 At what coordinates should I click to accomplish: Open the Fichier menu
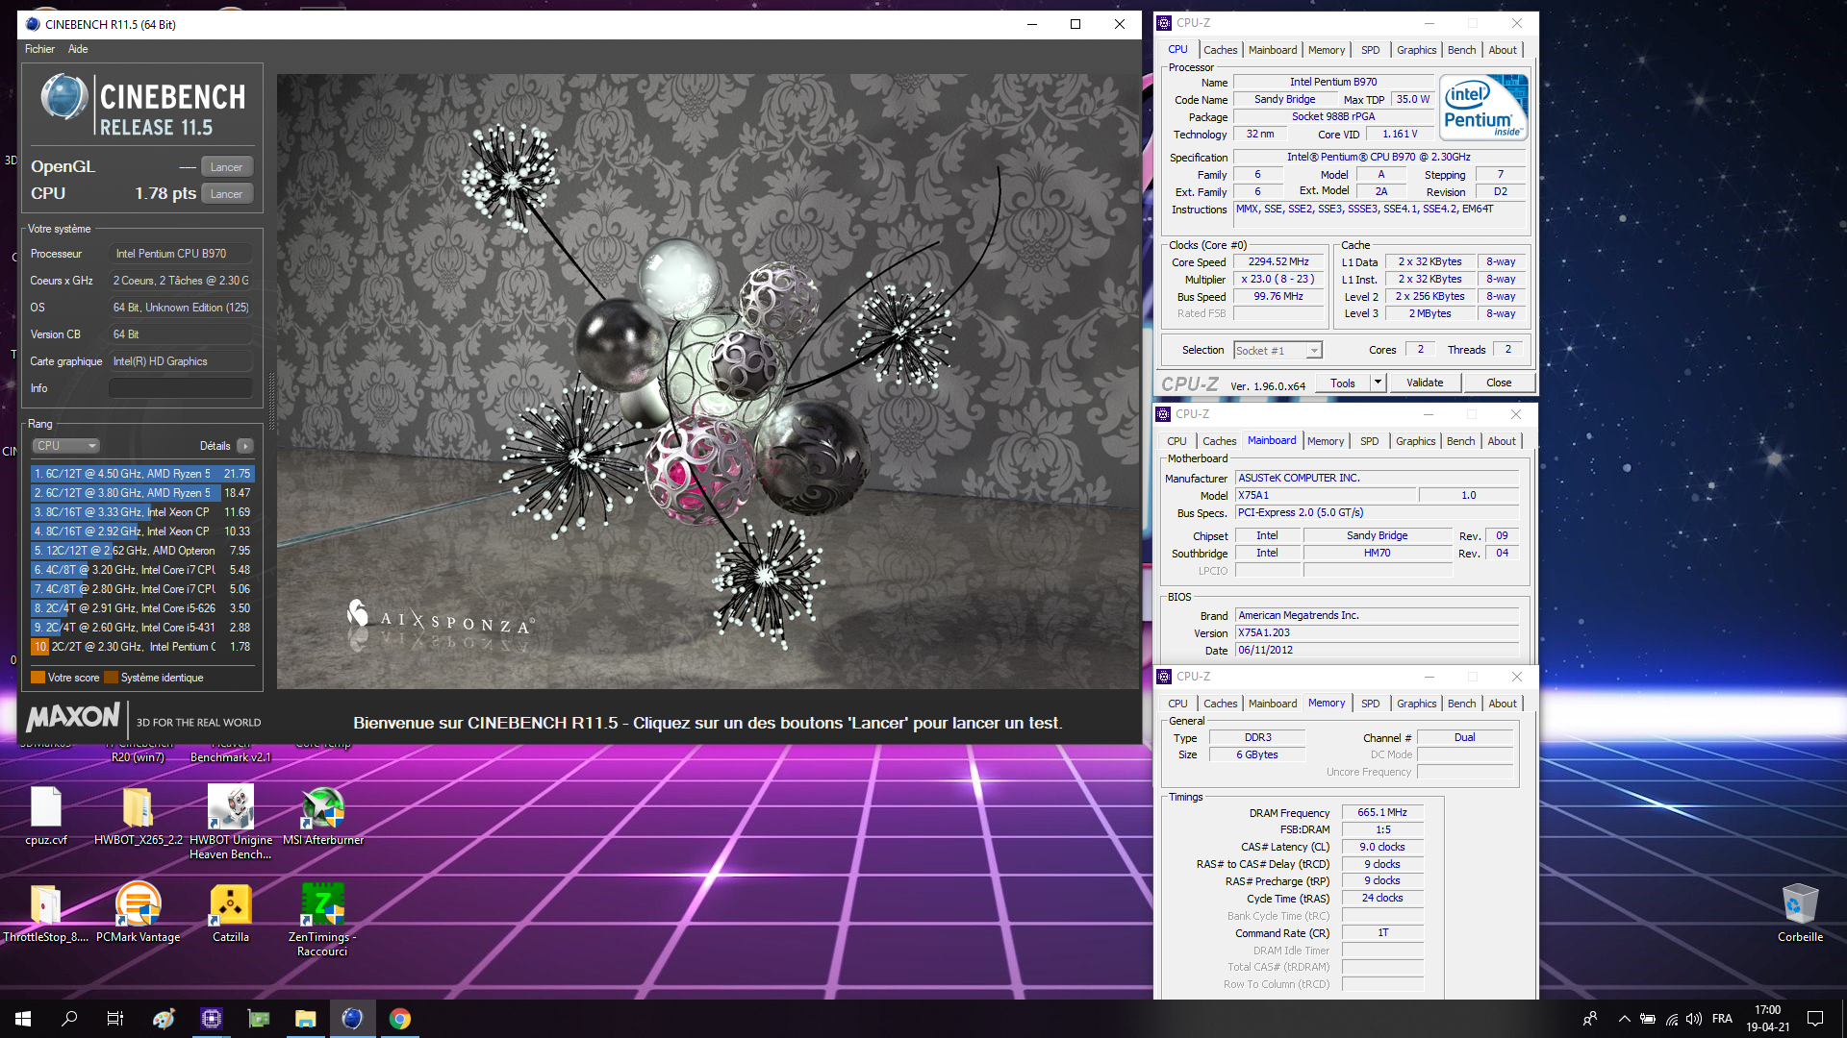pos(39,49)
